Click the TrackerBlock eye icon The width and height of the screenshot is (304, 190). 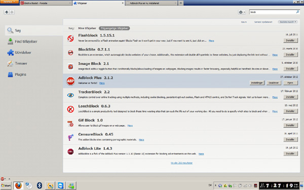70,95
